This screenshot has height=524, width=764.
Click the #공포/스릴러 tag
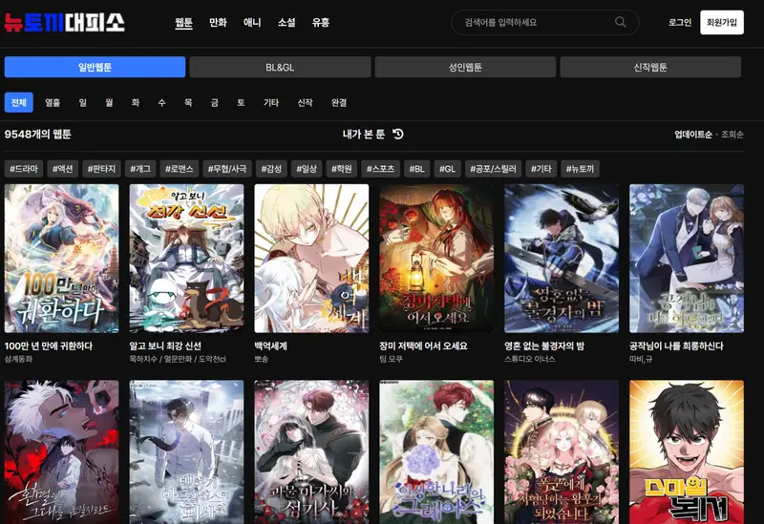pos(493,169)
